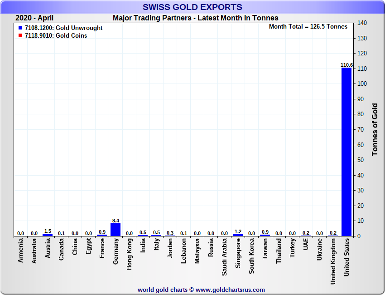Click the Austria bar in the chart
385x295 pixels.
click(48, 235)
